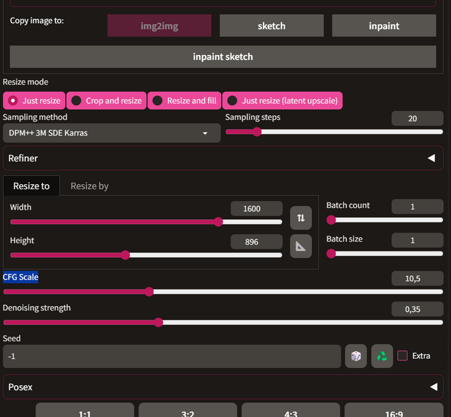Screen dimensions: 451x417
Task: Click the green recycle seed icon
Action: coord(382,356)
